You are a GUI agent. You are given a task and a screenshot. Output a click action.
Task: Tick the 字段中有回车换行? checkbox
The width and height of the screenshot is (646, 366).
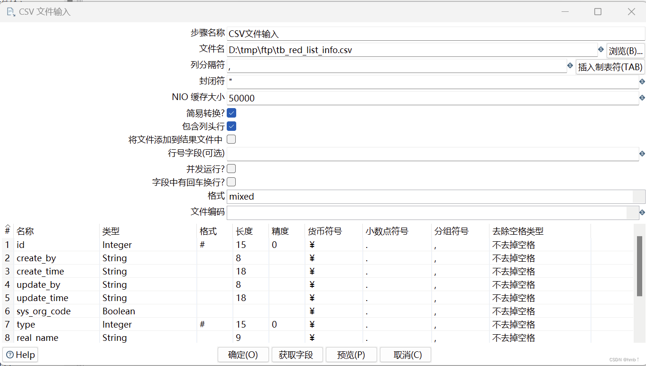(x=231, y=182)
